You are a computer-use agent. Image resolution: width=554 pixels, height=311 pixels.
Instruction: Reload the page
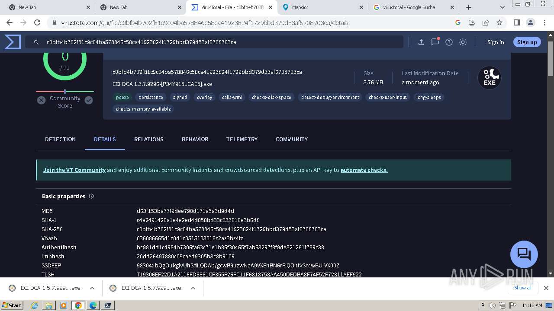pos(37,22)
